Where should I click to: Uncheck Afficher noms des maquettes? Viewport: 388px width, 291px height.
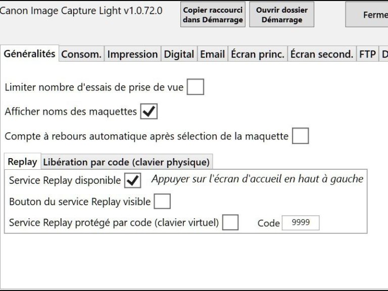click(149, 112)
